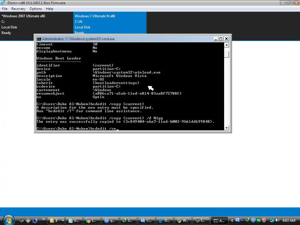Click the console scrollbar up arrow
300x225 pixels.
(x=226, y=45)
